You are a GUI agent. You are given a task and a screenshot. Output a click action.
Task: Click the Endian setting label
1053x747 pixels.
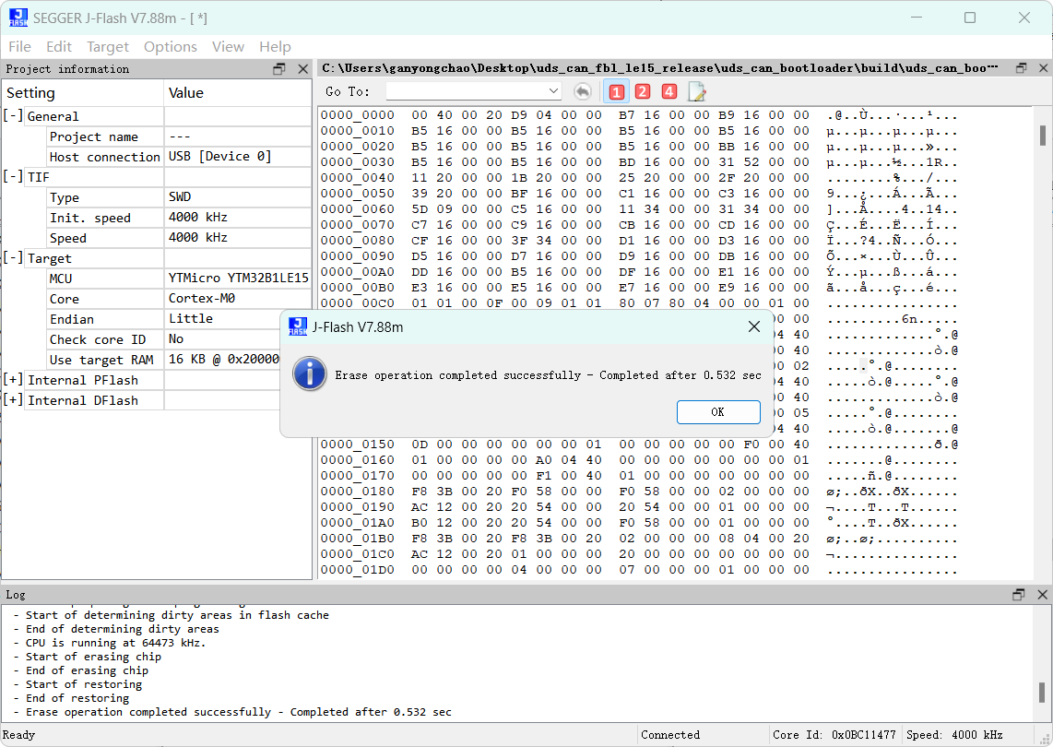point(71,319)
